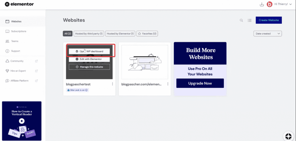Click the Affiliate Platform dollar icon

point(7,81)
